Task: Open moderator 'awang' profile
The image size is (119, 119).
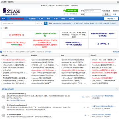Action: click(22, 100)
